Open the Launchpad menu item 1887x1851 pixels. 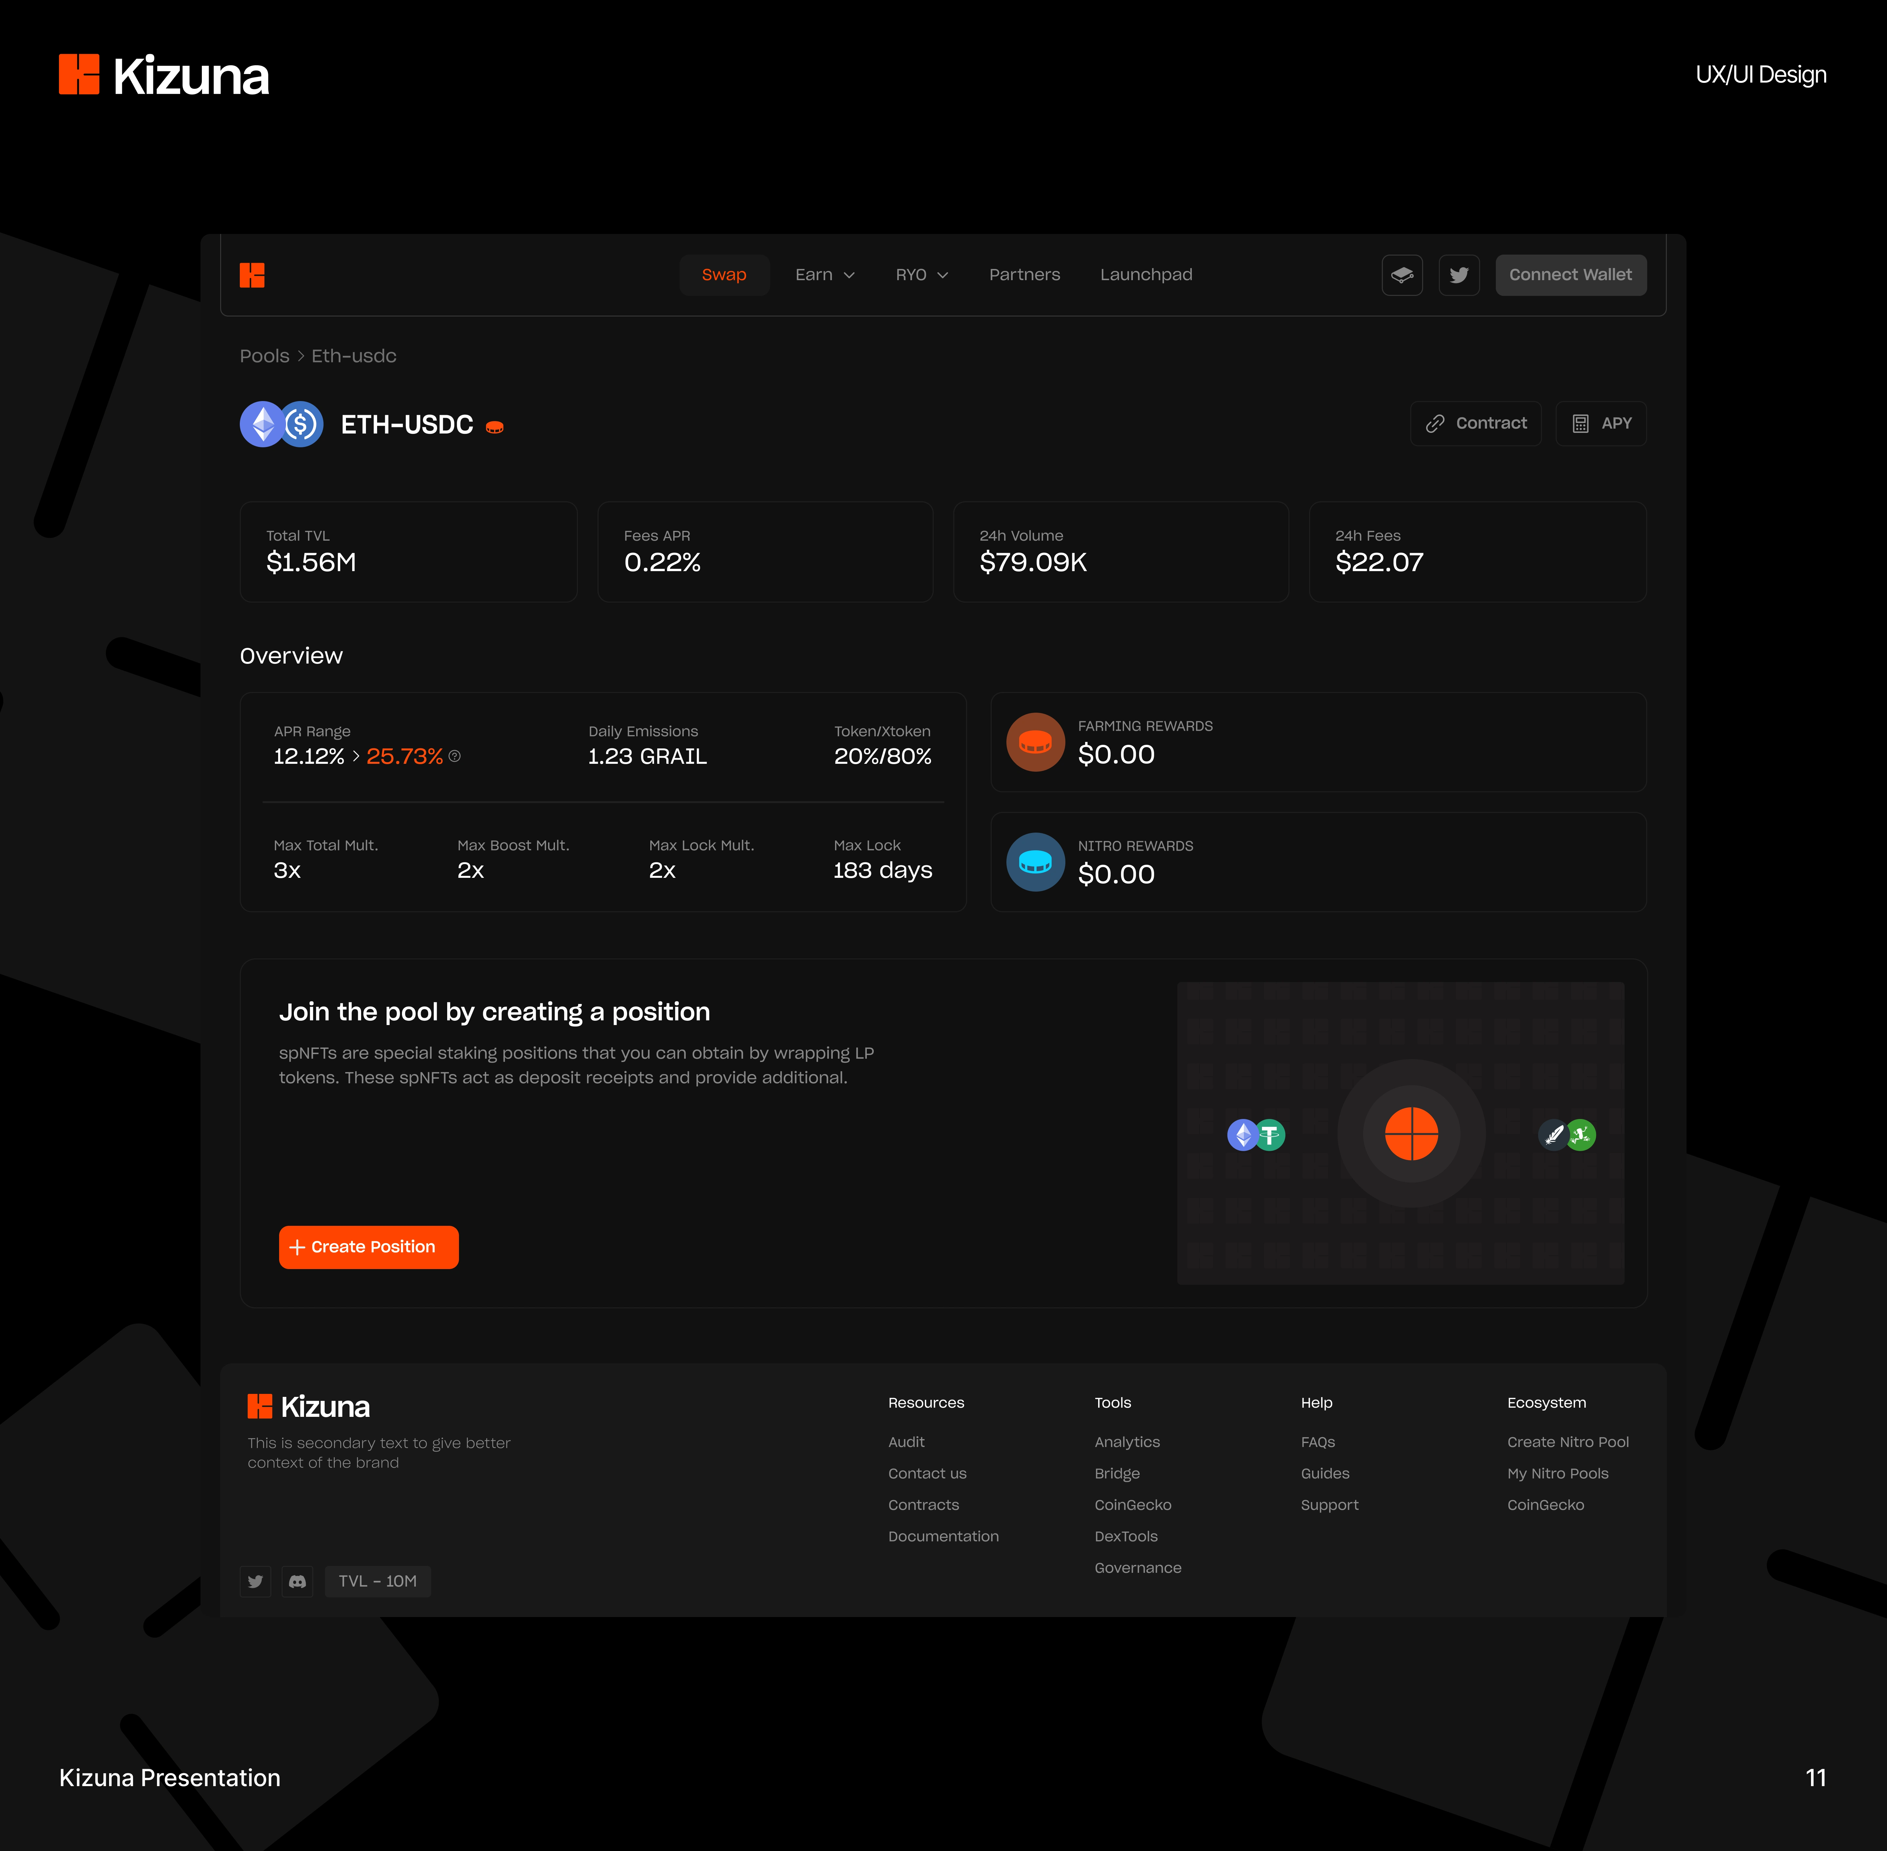pyautogui.click(x=1146, y=275)
